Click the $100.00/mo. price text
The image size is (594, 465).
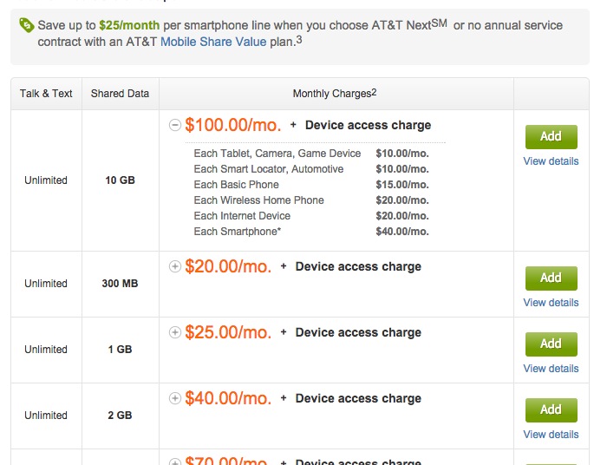(232, 125)
